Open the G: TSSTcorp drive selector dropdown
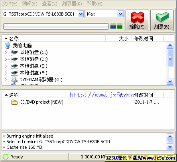Viewport: 177px width, 162px height. click(x=81, y=14)
